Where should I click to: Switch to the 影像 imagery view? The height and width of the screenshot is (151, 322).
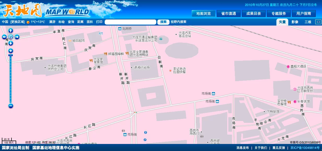click(x=295, y=22)
